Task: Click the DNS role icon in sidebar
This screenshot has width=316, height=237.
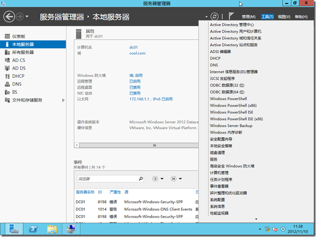Action: tap(7, 84)
